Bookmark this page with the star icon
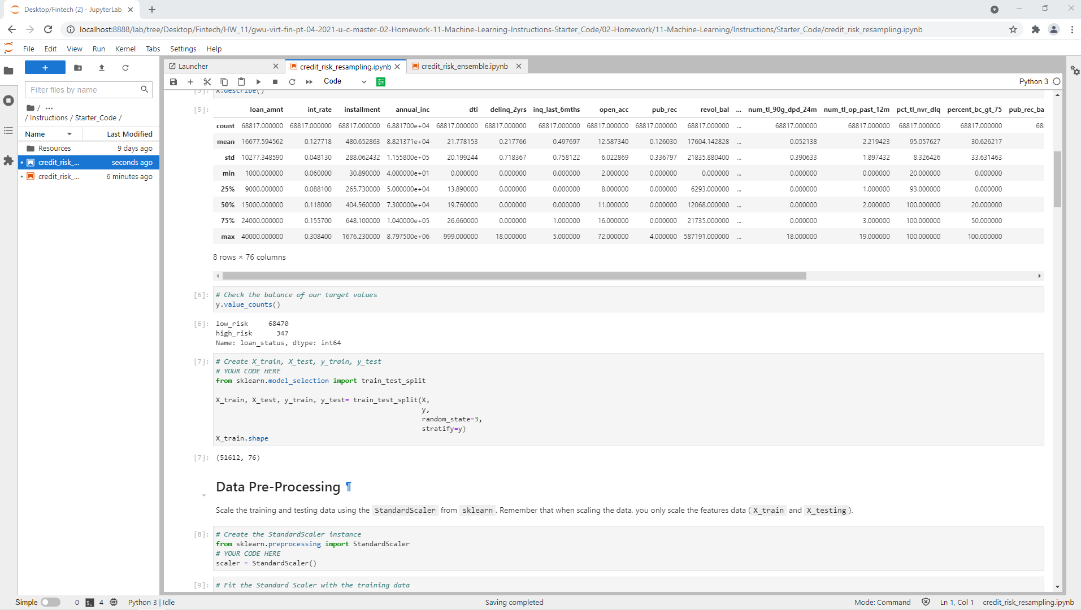Screen dimensions: 1081x610 tap(1013, 30)
